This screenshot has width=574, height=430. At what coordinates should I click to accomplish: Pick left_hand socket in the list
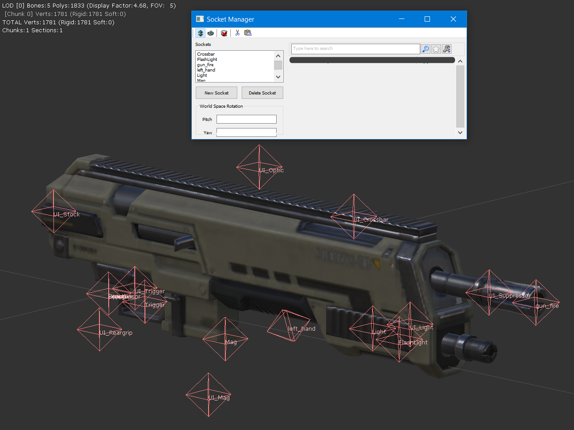(206, 70)
